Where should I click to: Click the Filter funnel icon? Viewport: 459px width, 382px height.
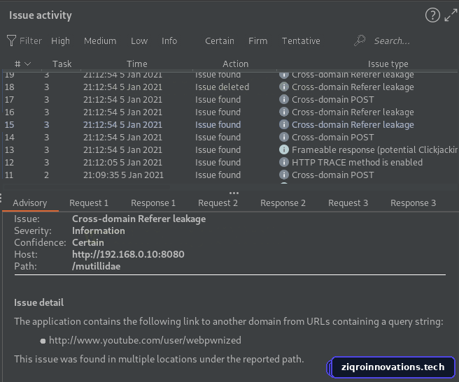tap(11, 41)
